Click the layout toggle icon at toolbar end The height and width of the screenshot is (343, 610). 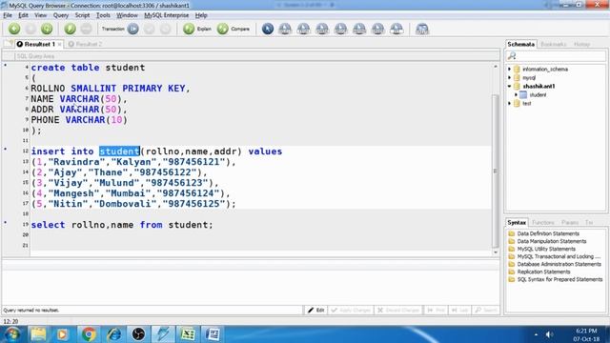point(422,29)
